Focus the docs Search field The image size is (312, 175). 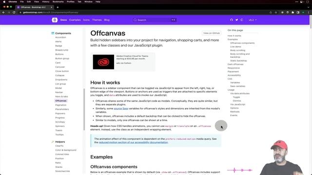(155, 20)
